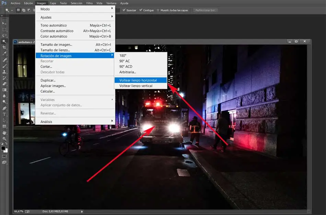Activate the Eyedropper tool
The image size is (326, 215).
tap(4, 53)
